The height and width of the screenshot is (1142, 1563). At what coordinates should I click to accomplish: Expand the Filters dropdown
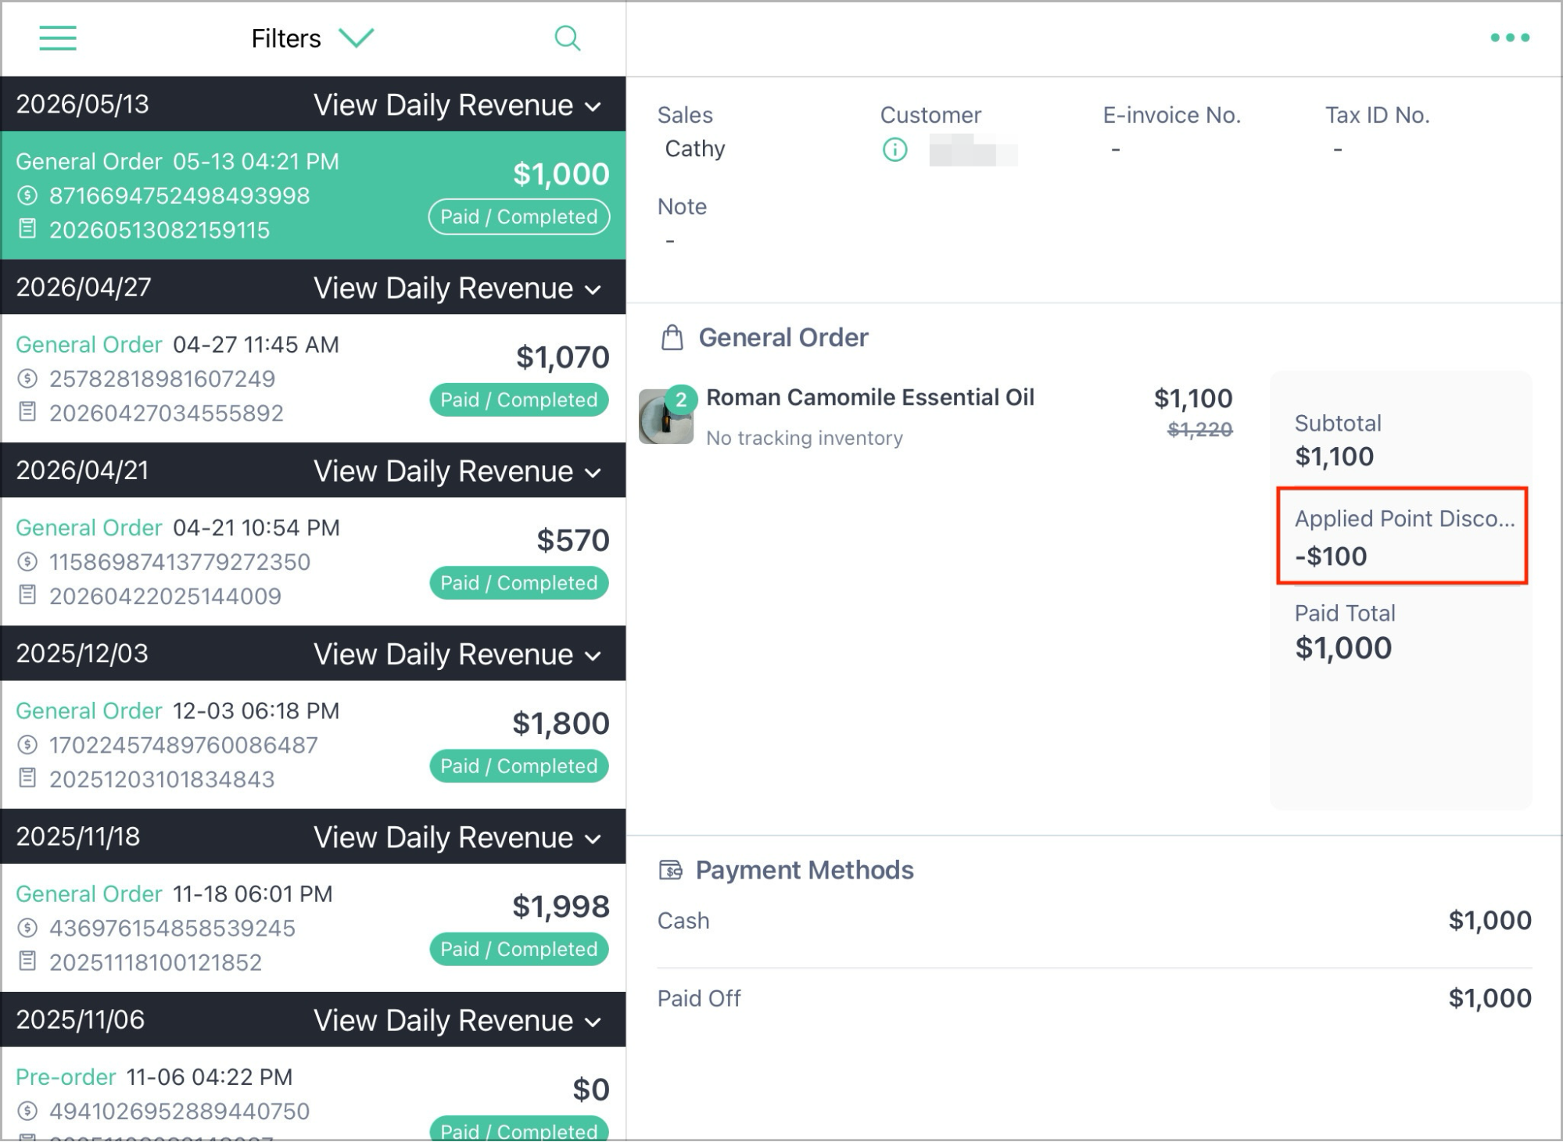pos(313,38)
